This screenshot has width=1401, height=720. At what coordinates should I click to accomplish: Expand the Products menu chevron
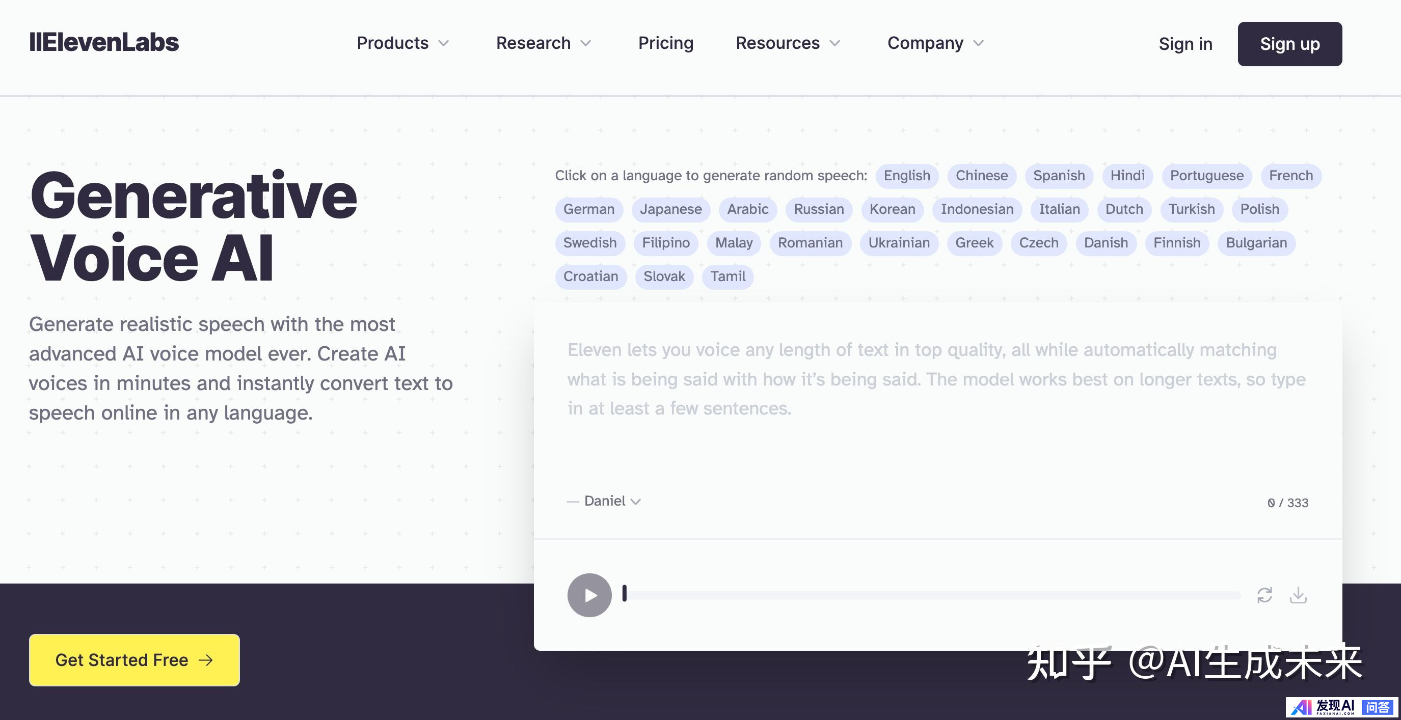click(444, 43)
